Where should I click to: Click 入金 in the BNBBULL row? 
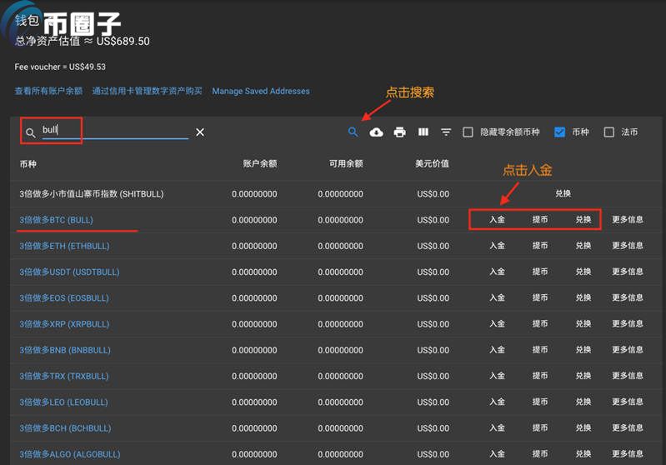point(497,349)
